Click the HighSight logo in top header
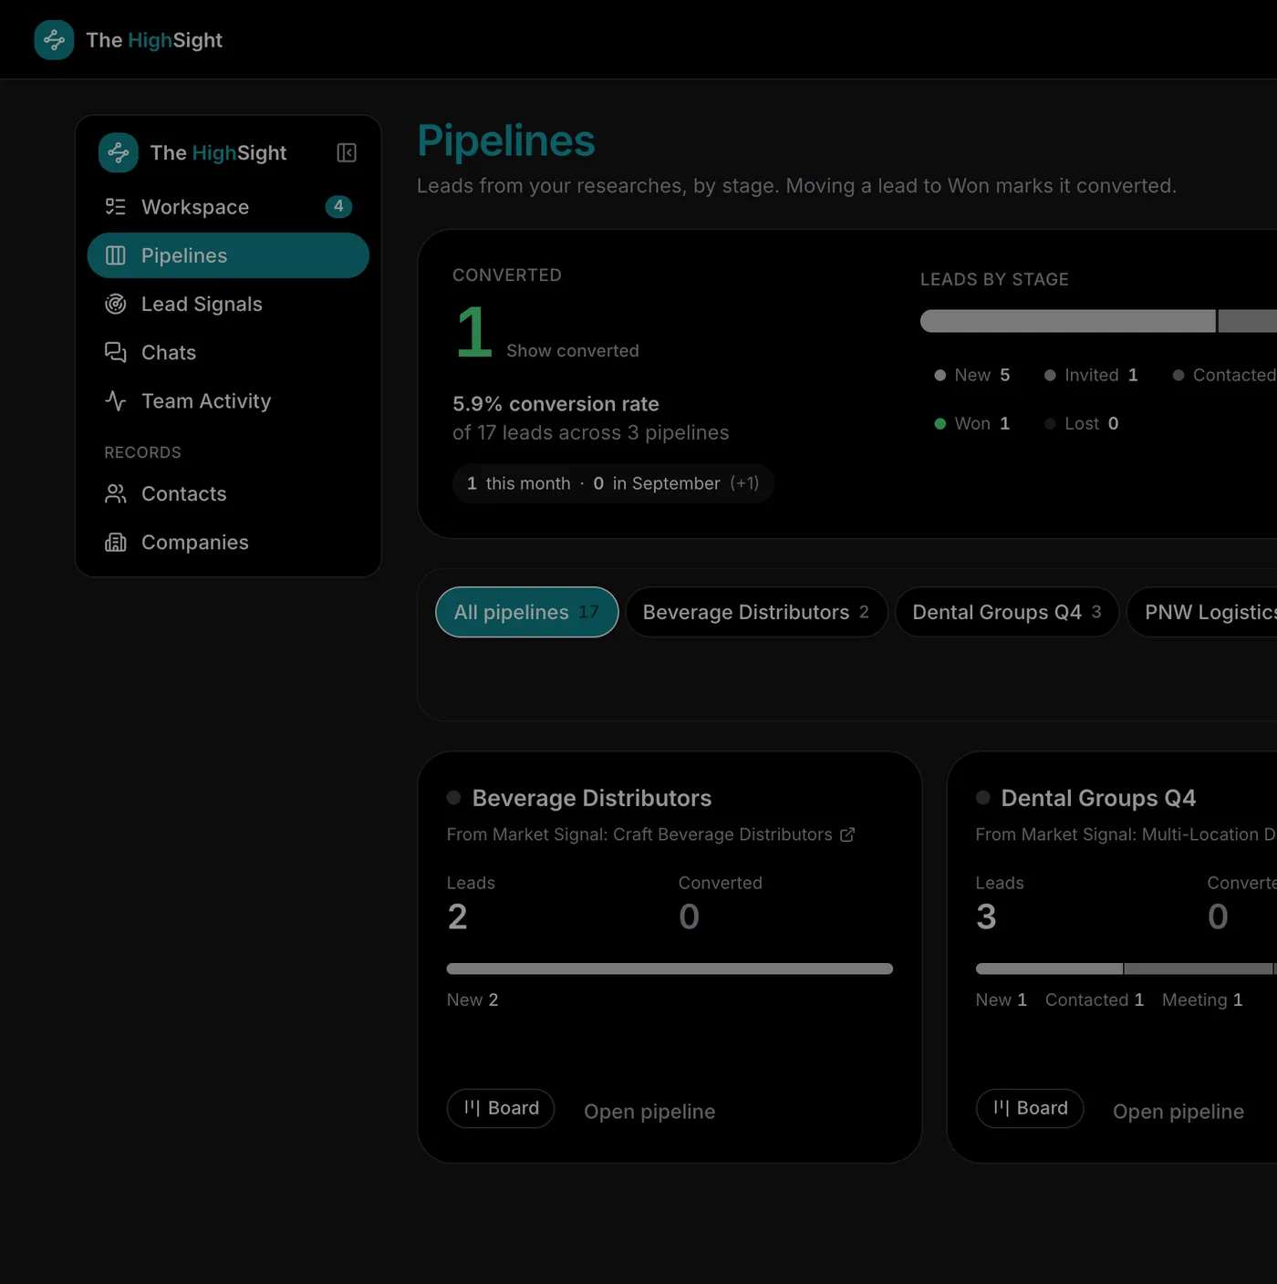Screen dimensions: 1277x1284 tap(54, 40)
